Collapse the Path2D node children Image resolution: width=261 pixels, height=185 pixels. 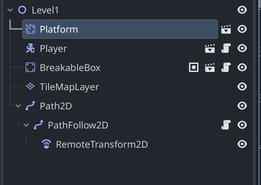coord(18,106)
